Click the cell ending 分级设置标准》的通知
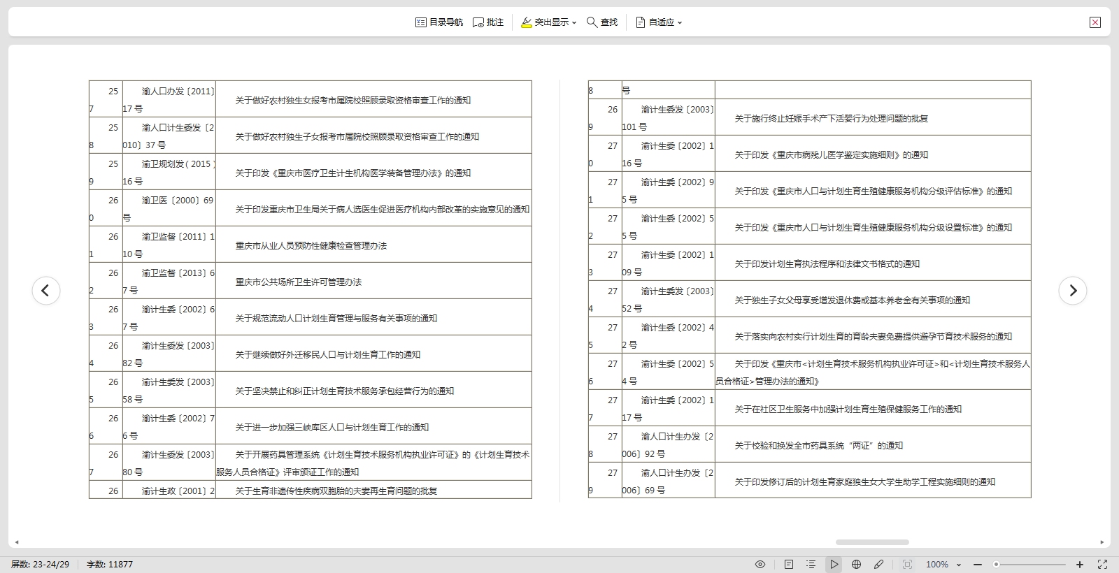The image size is (1119, 573). coord(873,226)
